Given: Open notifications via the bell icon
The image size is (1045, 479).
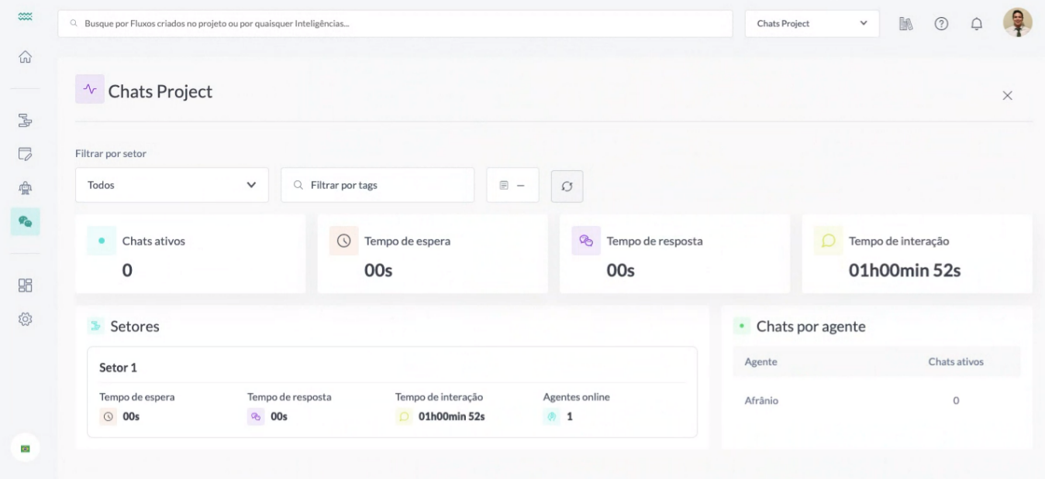Looking at the screenshot, I should click(x=977, y=23).
